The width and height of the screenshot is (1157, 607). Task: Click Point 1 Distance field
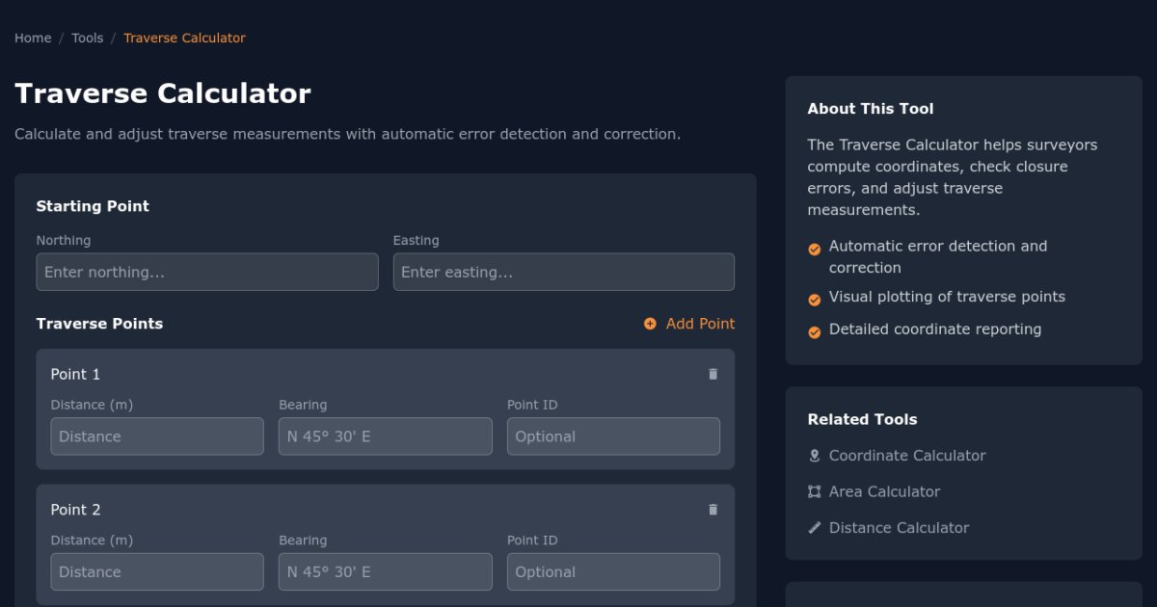(x=157, y=436)
